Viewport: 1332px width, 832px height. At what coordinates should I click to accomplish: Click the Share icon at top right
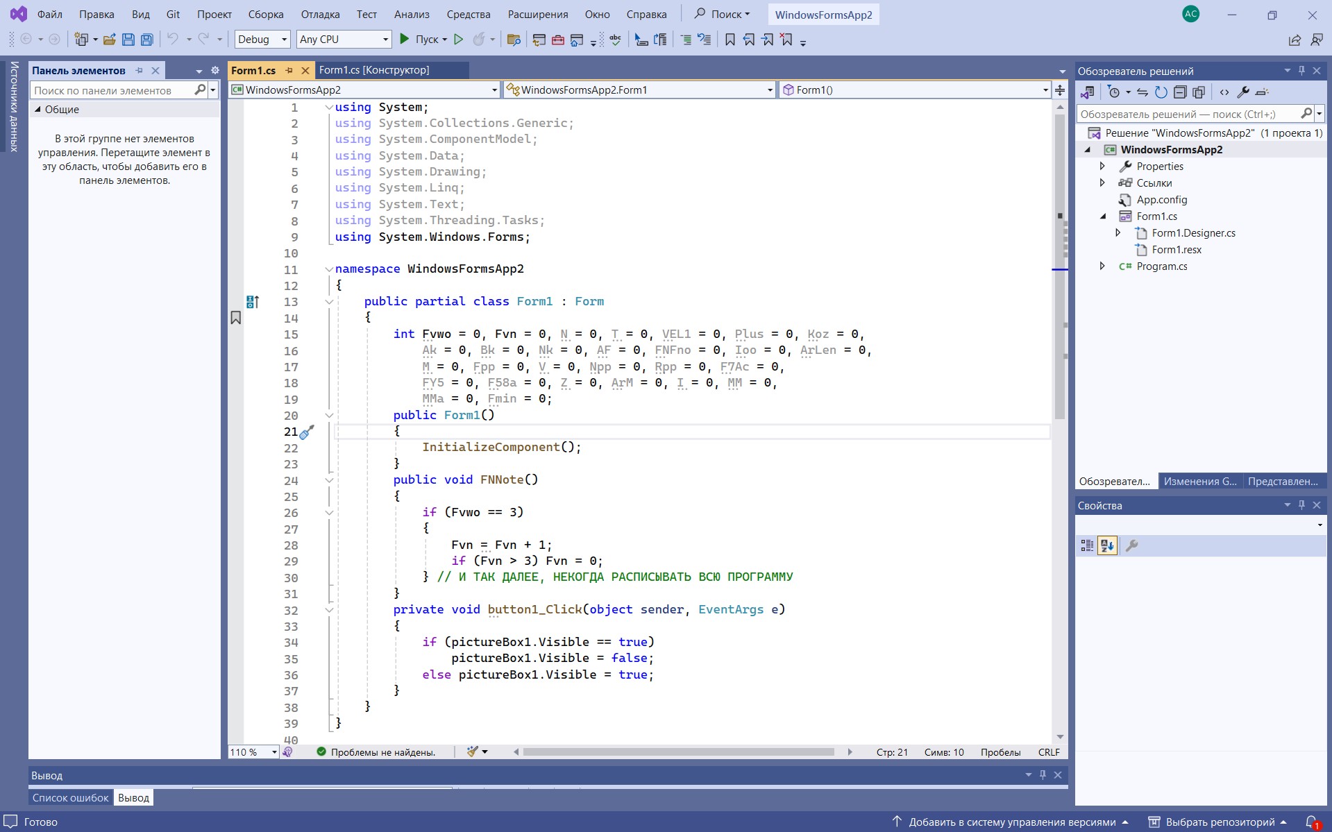pyautogui.click(x=1295, y=40)
